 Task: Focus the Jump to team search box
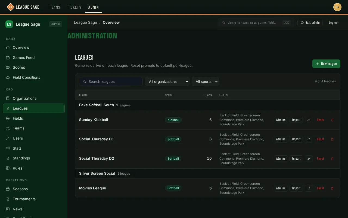click(256, 23)
